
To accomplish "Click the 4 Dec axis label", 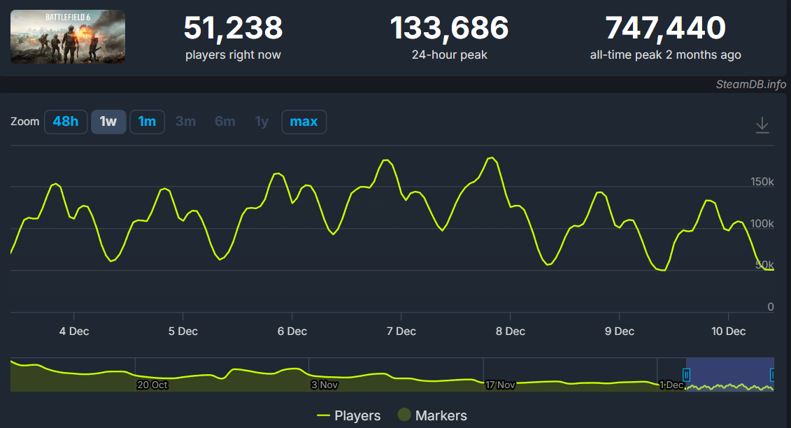I will point(74,331).
